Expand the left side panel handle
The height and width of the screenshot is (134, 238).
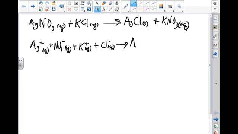pyautogui.click(x=21, y=63)
